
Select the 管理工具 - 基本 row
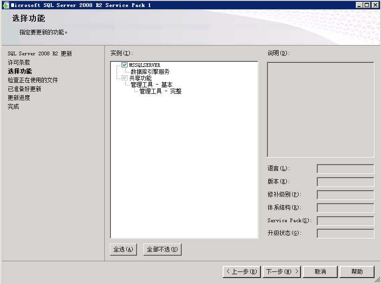[x=151, y=85]
